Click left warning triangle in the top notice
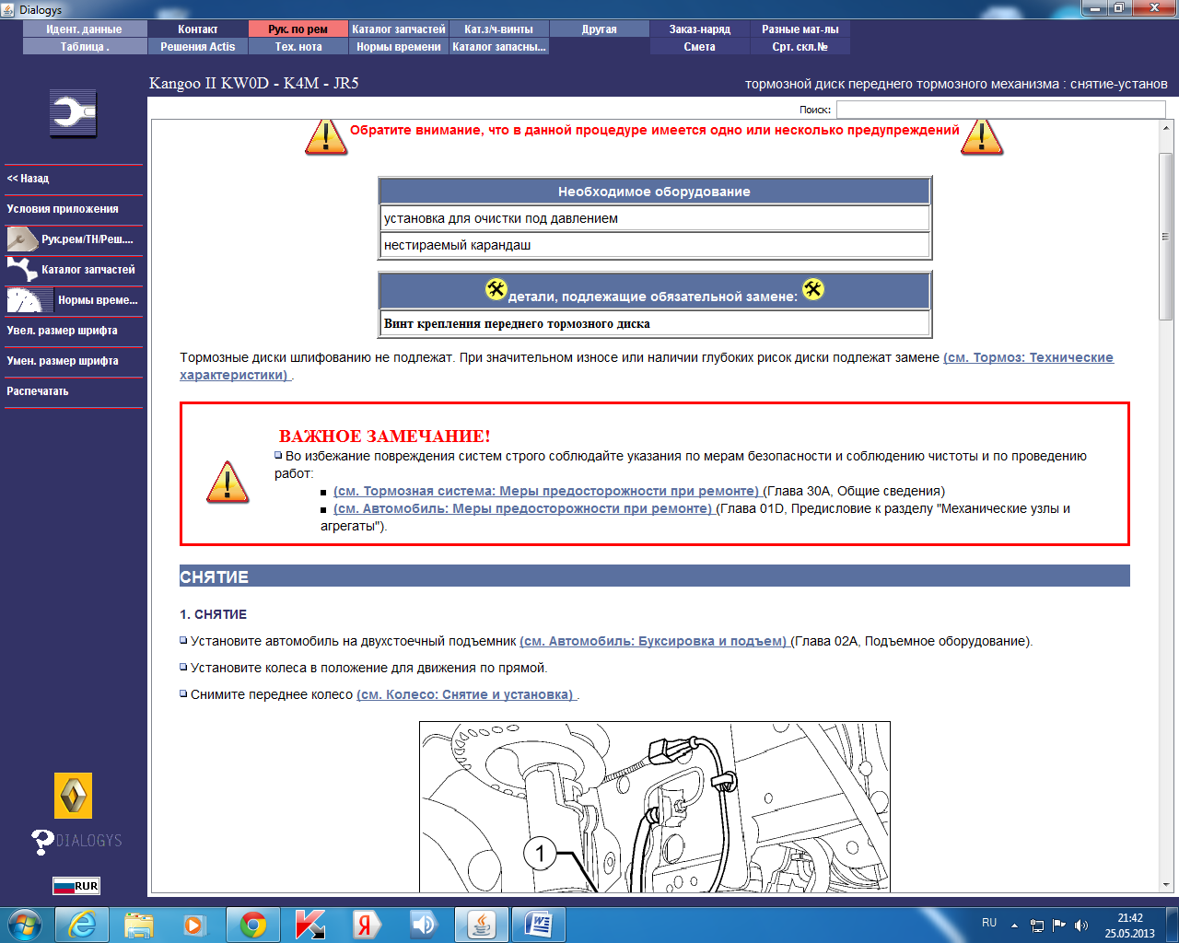The width and height of the screenshot is (1179, 943). click(x=326, y=136)
